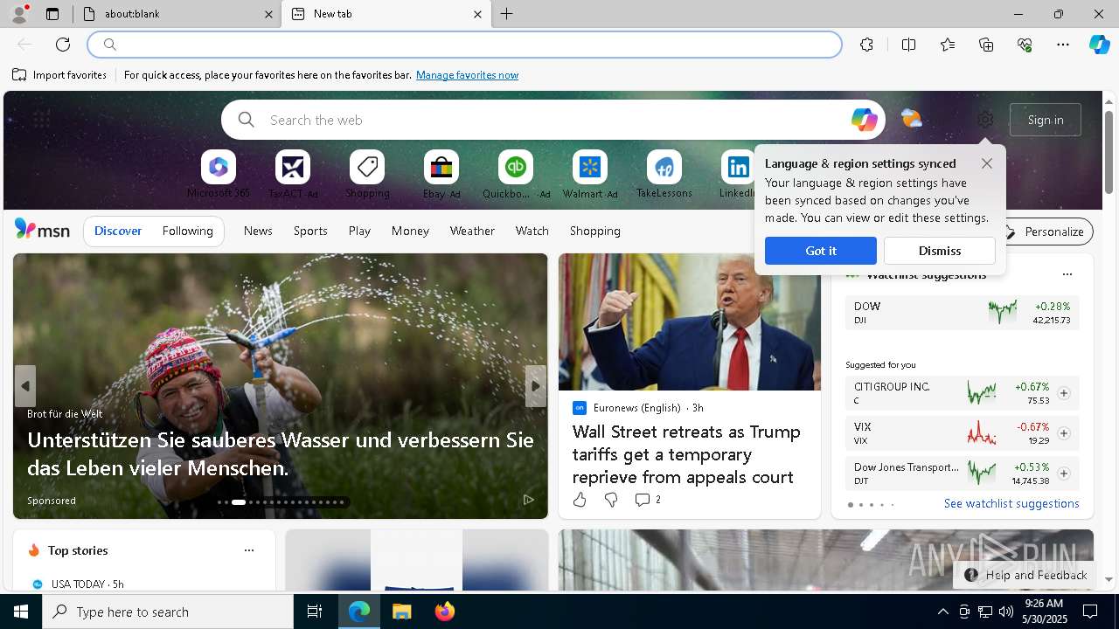Viewport: 1119px width, 629px height.
Task: Open the DOW stock row
Action: pos(963,313)
